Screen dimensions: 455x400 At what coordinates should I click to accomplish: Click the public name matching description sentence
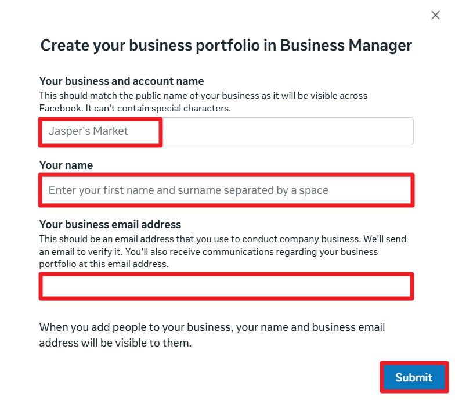click(203, 95)
